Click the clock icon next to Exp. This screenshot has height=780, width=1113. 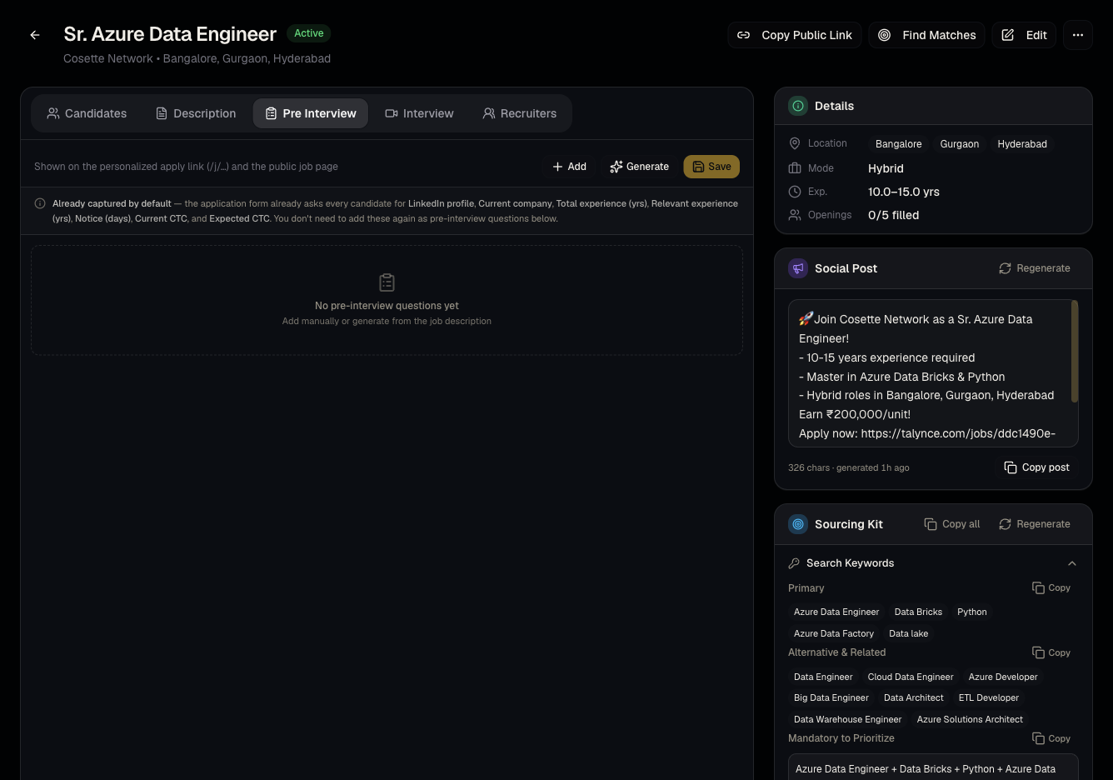coord(795,192)
